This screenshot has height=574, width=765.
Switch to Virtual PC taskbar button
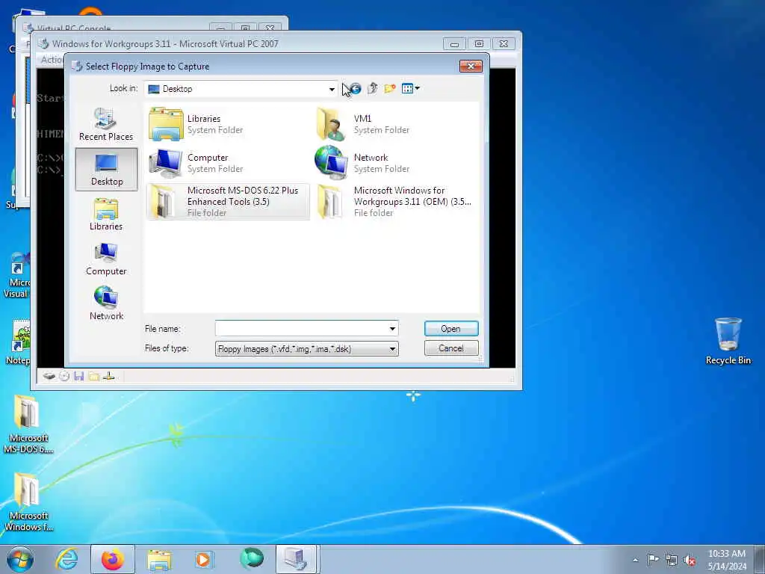296,559
